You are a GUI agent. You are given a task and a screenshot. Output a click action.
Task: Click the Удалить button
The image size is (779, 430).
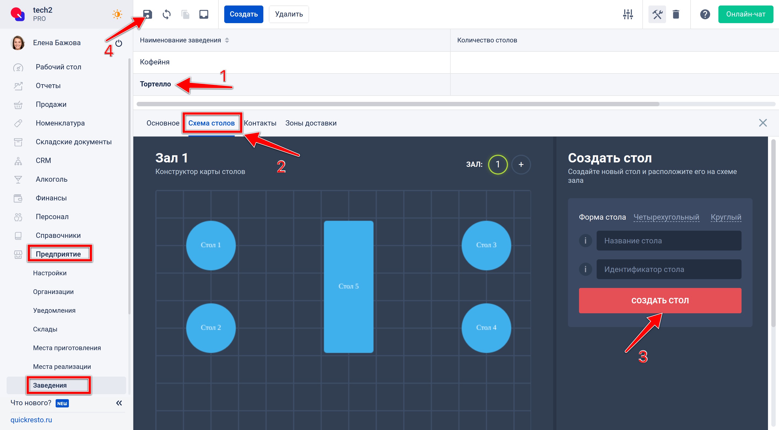coord(289,14)
